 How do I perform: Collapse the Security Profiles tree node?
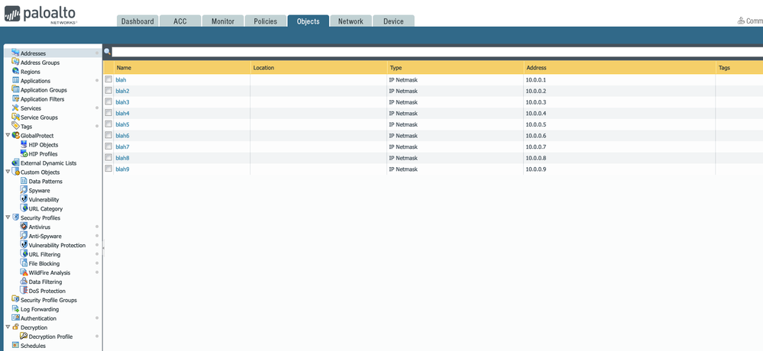pos(8,217)
